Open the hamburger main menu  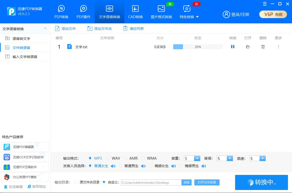[265, 4]
